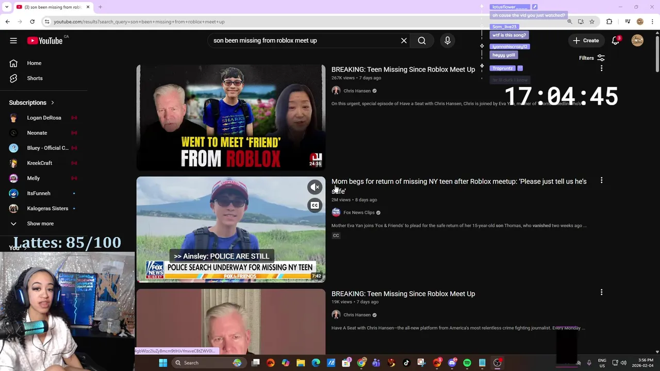Image resolution: width=660 pixels, height=371 pixels.
Task: Go back with the browser back arrow
Action: click(x=7, y=22)
